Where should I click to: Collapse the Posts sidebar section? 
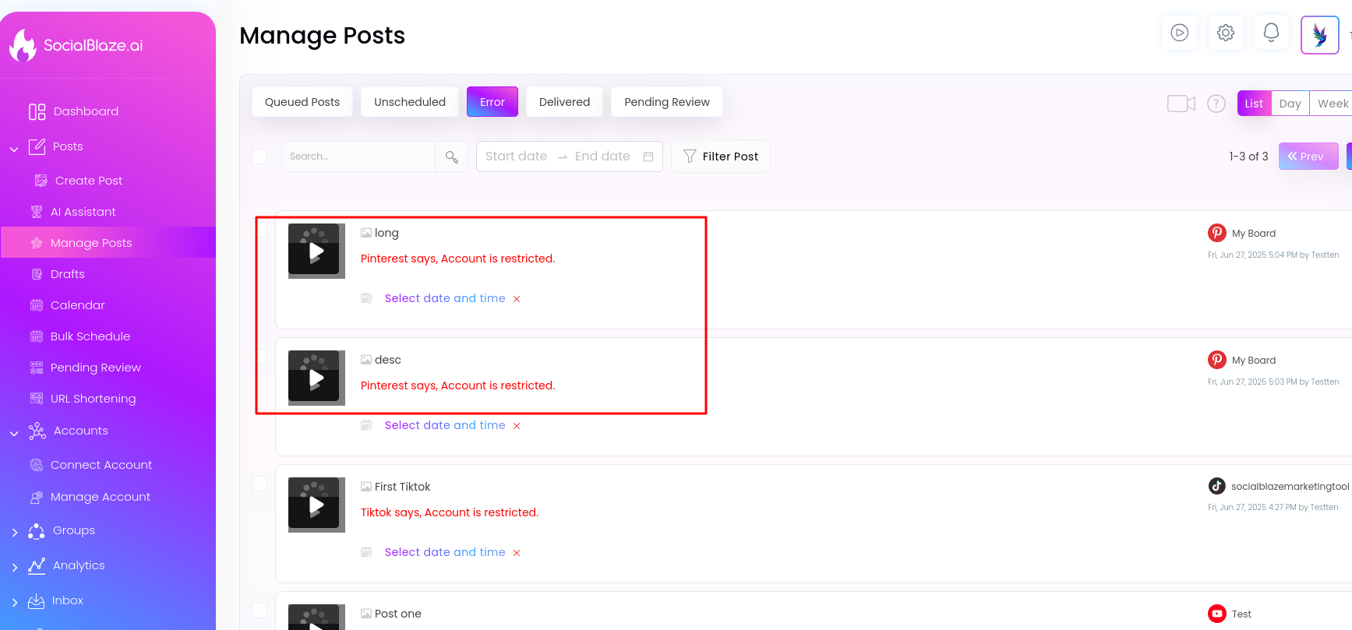pos(14,149)
